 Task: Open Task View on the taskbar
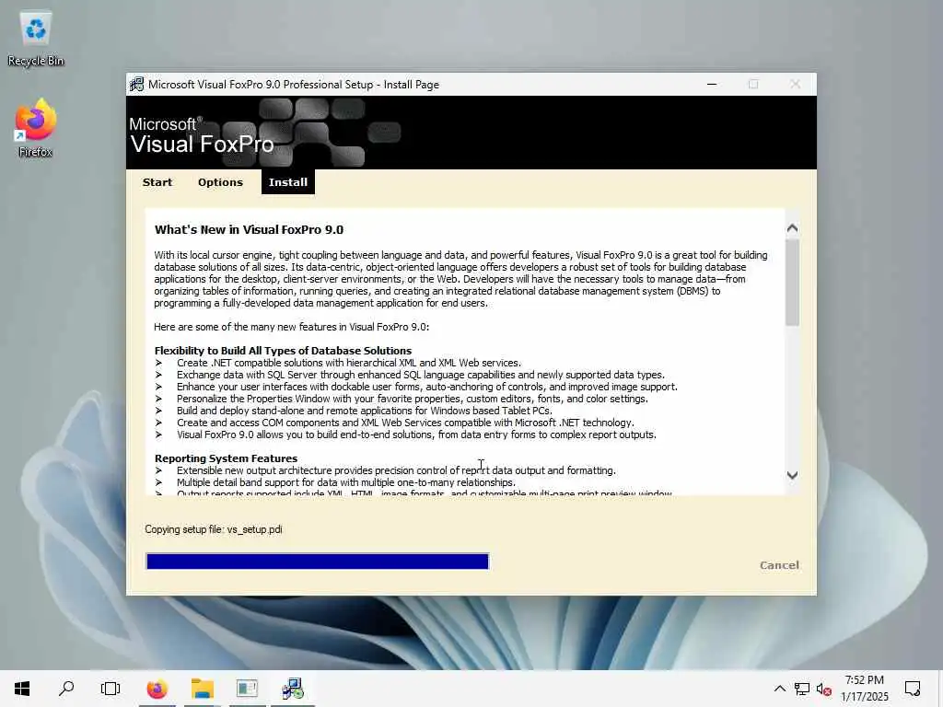[x=111, y=689]
